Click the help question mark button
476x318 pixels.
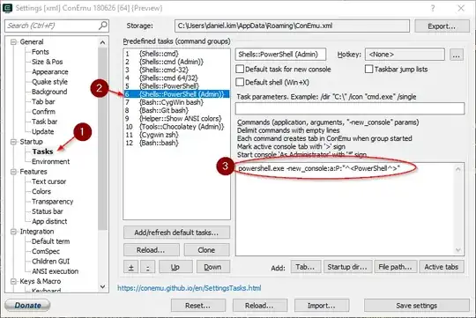pos(433,8)
